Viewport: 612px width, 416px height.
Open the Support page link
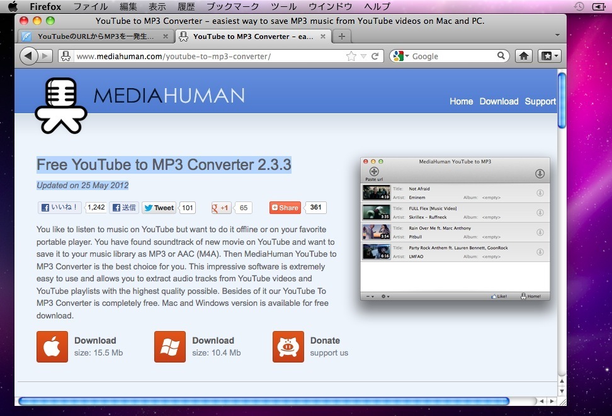(x=540, y=101)
